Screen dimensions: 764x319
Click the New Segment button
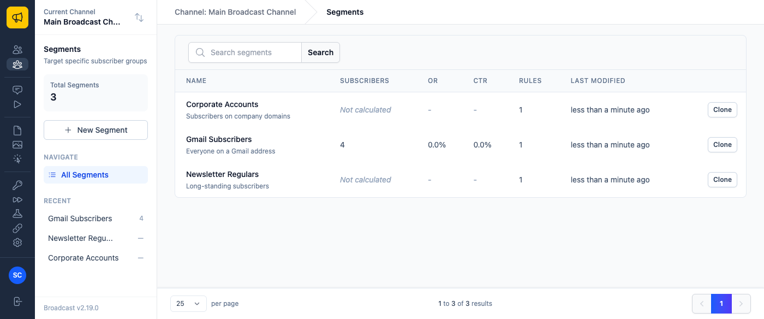tap(95, 130)
